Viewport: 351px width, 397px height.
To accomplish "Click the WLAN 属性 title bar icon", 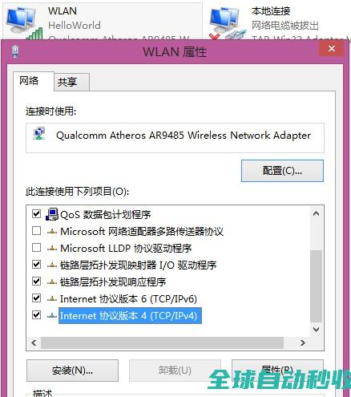I will tap(15, 51).
